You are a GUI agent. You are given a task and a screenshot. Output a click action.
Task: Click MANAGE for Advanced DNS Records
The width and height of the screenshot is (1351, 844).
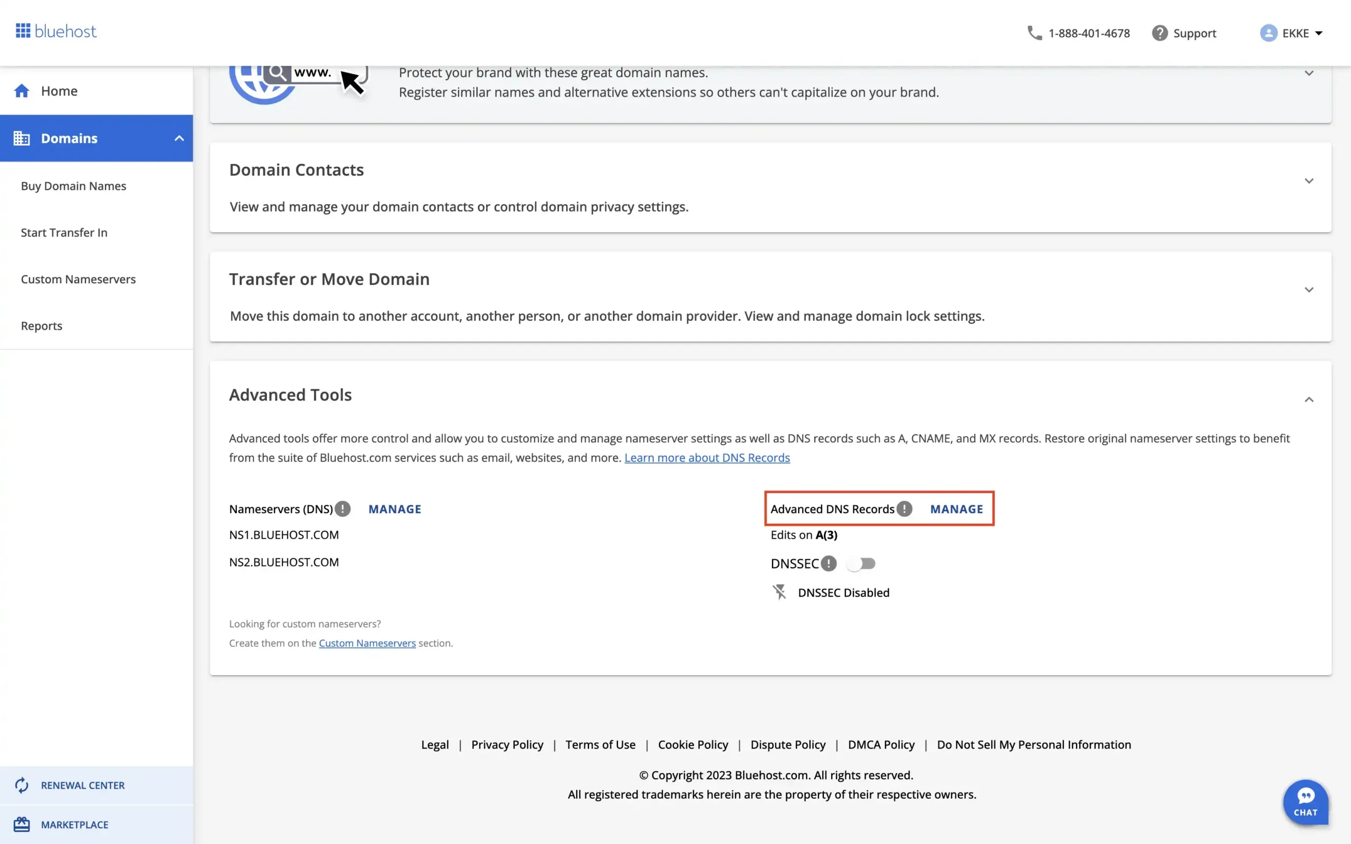[x=956, y=509]
